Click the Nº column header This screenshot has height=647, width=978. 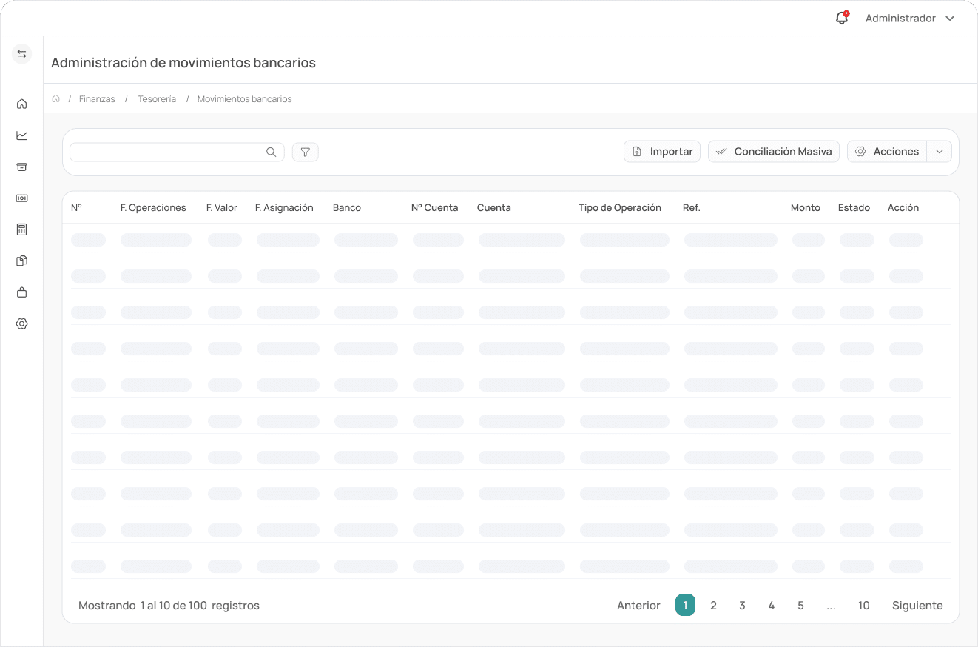coord(76,207)
